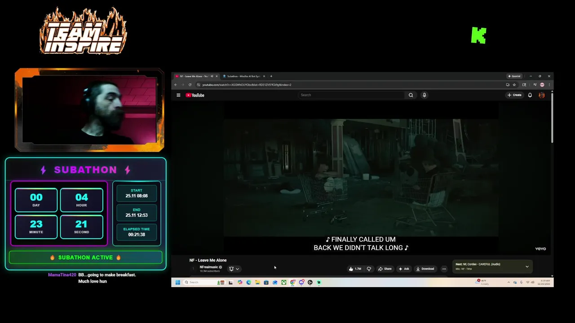Open the weather widget on the taskbar

coord(482,282)
